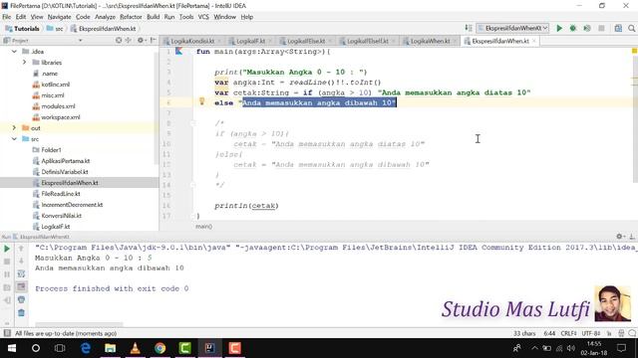This screenshot has height=358, width=638.
Task: Close the EkspresiIfdanWhen.kt tab
Action: (534, 41)
